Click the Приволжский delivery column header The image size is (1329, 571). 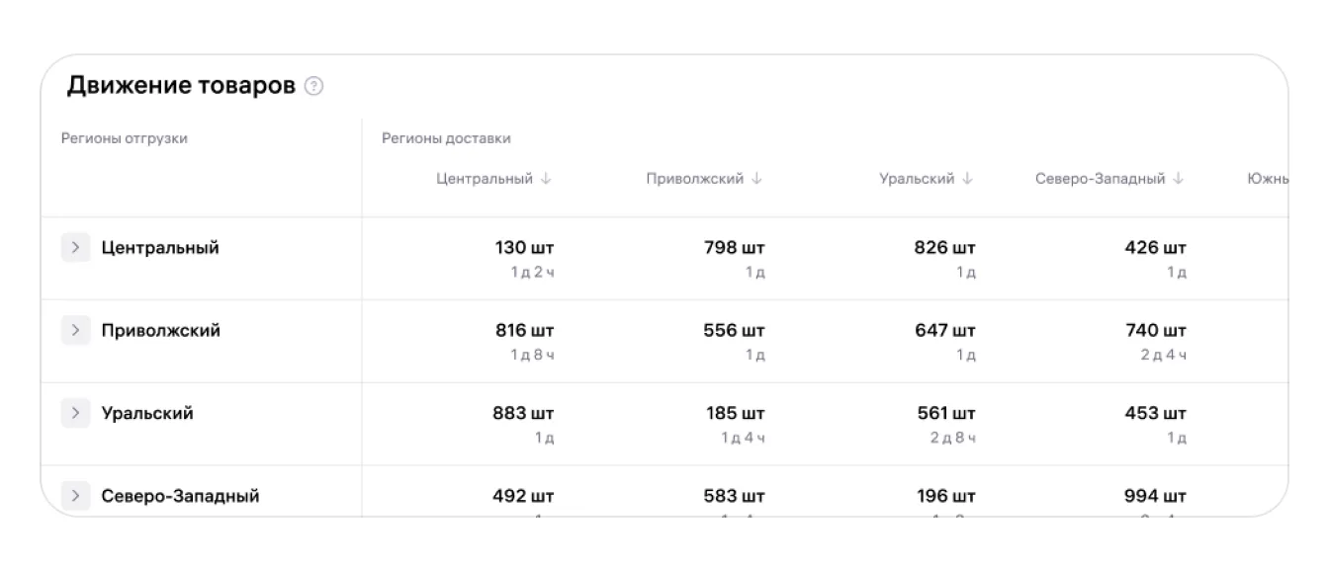tap(694, 179)
